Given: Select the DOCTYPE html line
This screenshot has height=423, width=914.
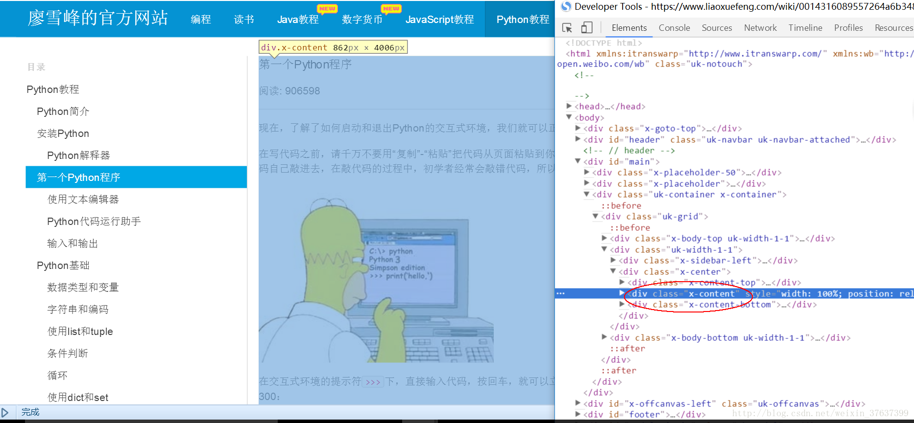Looking at the screenshot, I should coord(604,43).
